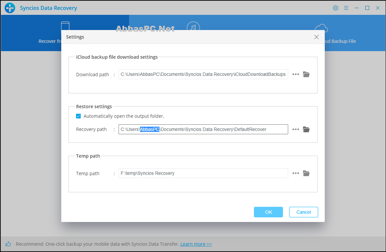386x252 pixels.
Task: Open Temp path folder icon
Action: coord(306,173)
